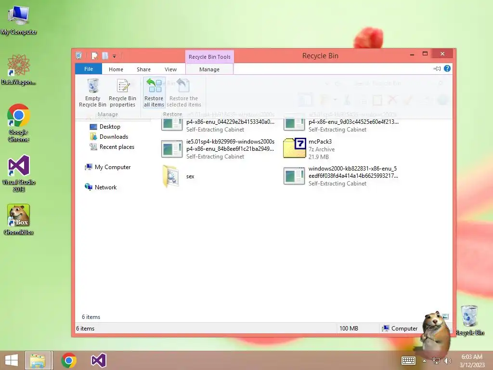The width and height of the screenshot is (493, 370).
Task: Open the taskbar clock showing 6:03 AM
Action: point(472,360)
